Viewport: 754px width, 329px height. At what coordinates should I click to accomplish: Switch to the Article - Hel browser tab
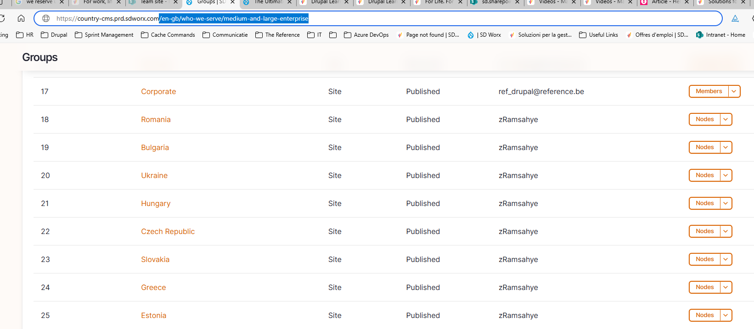tap(665, 2)
